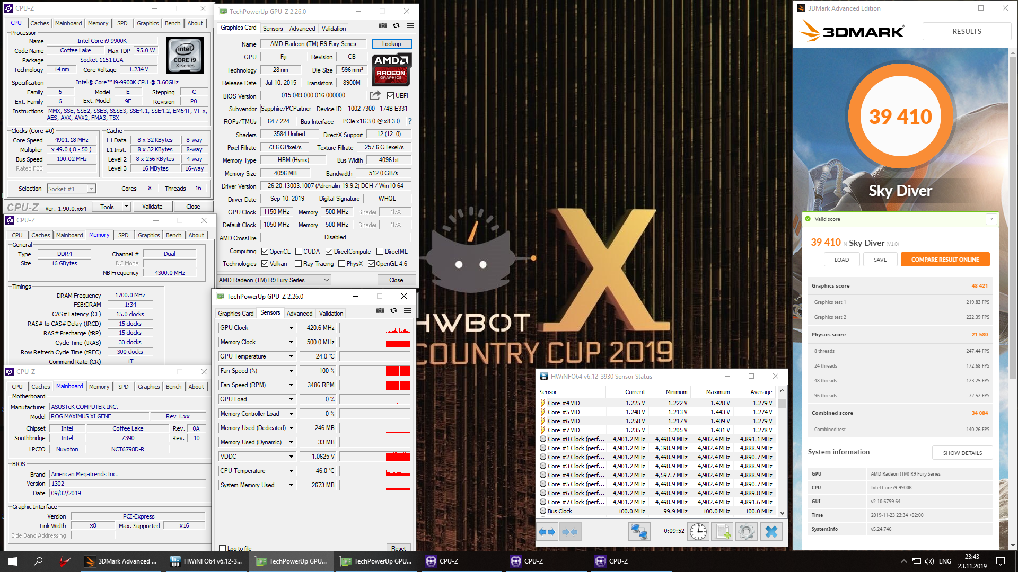The width and height of the screenshot is (1018, 572).
Task: Click the BIOS share/export icon in GPU-Z
Action: coord(375,95)
